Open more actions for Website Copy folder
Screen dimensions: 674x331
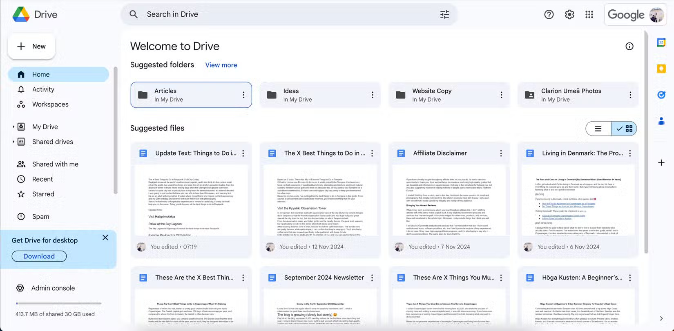tap(501, 95)
